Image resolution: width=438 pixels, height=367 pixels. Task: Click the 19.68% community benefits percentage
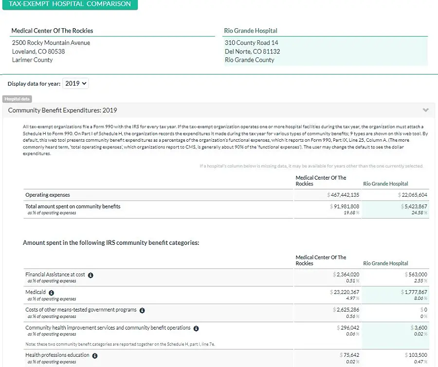[x=350, y=213]
